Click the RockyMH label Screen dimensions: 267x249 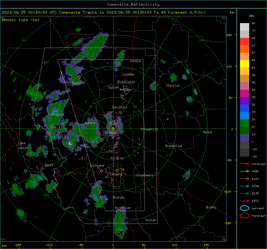click(78, 83)
